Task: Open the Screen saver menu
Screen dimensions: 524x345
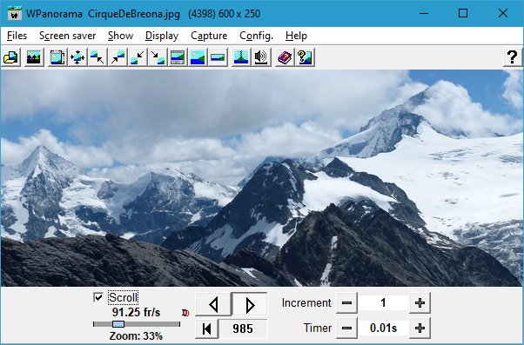Action: 68,36
